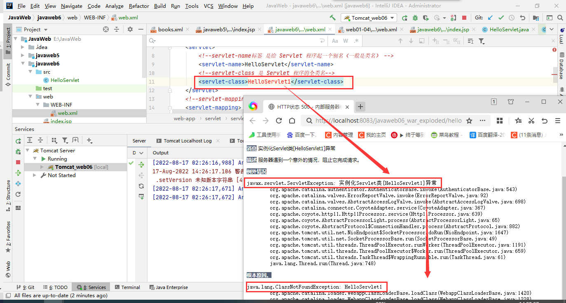This screenshot has height=303, width=566.
Task: Go to browser home page icon
Action: click(292, 121)
